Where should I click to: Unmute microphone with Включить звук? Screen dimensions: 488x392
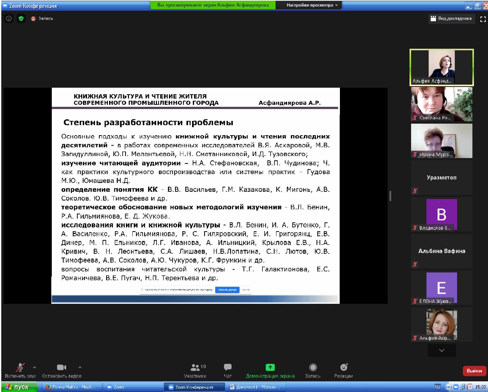coord(20,368)
